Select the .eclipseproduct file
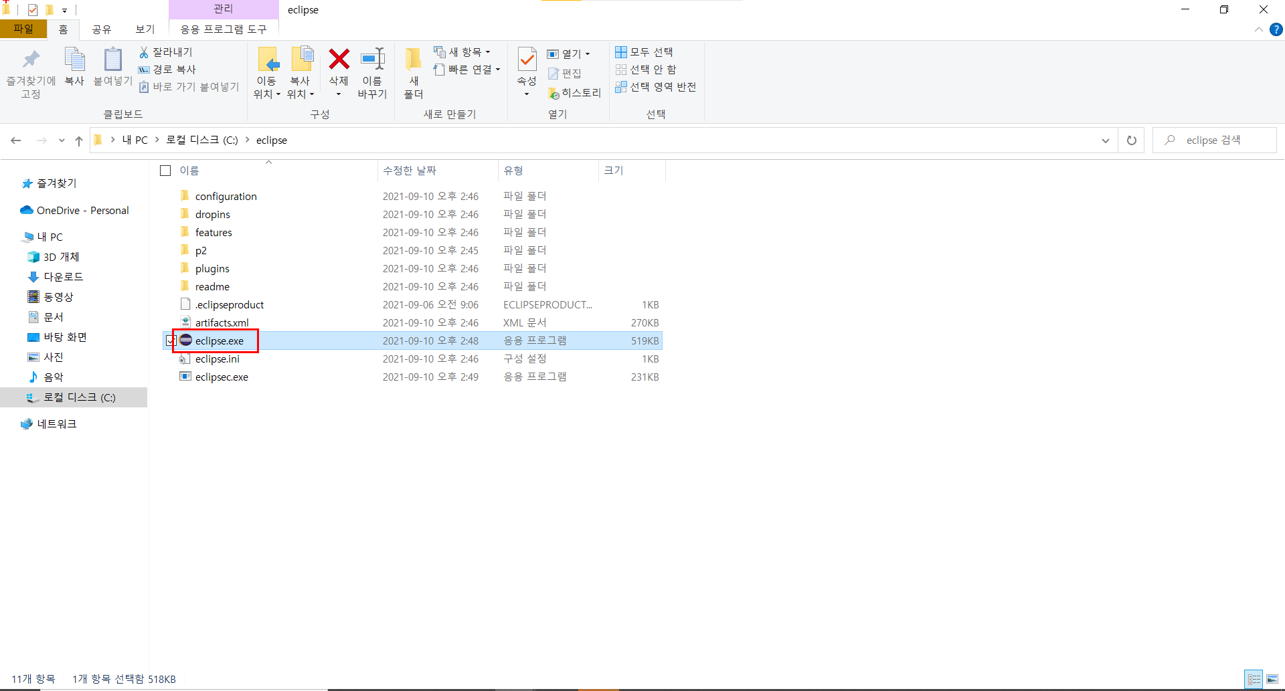This screenshot has height=691, width=1285. point(412,305)
